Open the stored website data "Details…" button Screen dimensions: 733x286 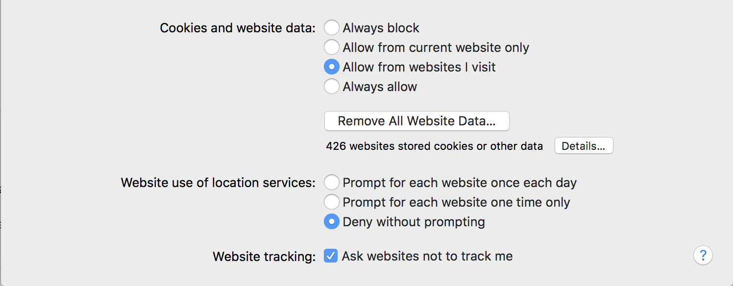(x=584, y=146)
